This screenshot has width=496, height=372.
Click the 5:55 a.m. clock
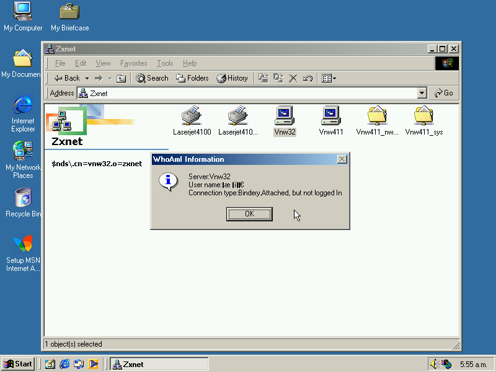click(473, 365)
